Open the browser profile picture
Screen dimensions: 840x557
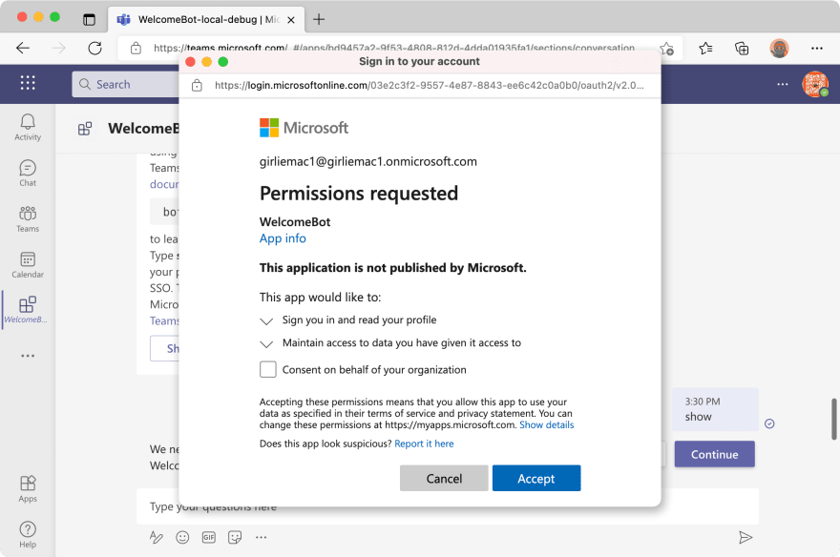[779, 49]
